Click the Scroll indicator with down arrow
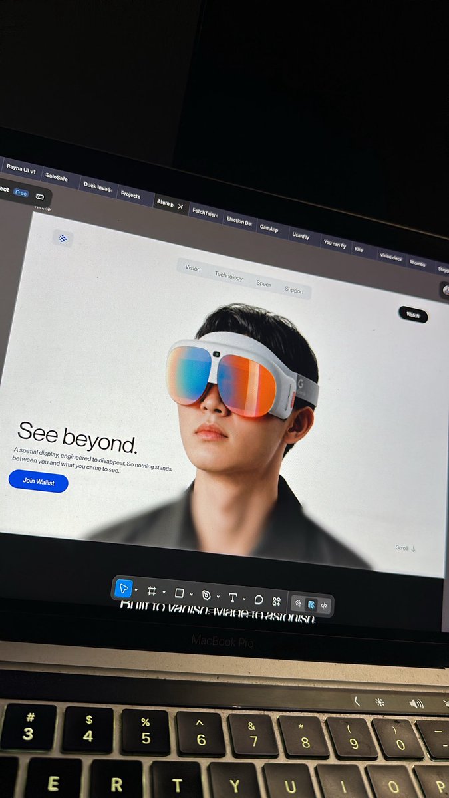This screenshot has height=798, width=449. [405, 548]
